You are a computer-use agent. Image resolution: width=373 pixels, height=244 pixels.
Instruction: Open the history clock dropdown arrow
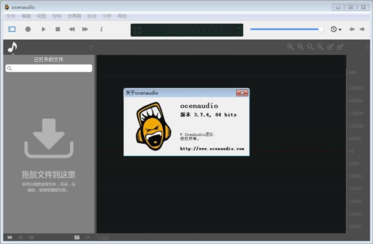point(340,29)
